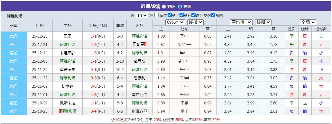
Task: Open the 终指 dropdown next to Crow*
Action: pos(195,22)
